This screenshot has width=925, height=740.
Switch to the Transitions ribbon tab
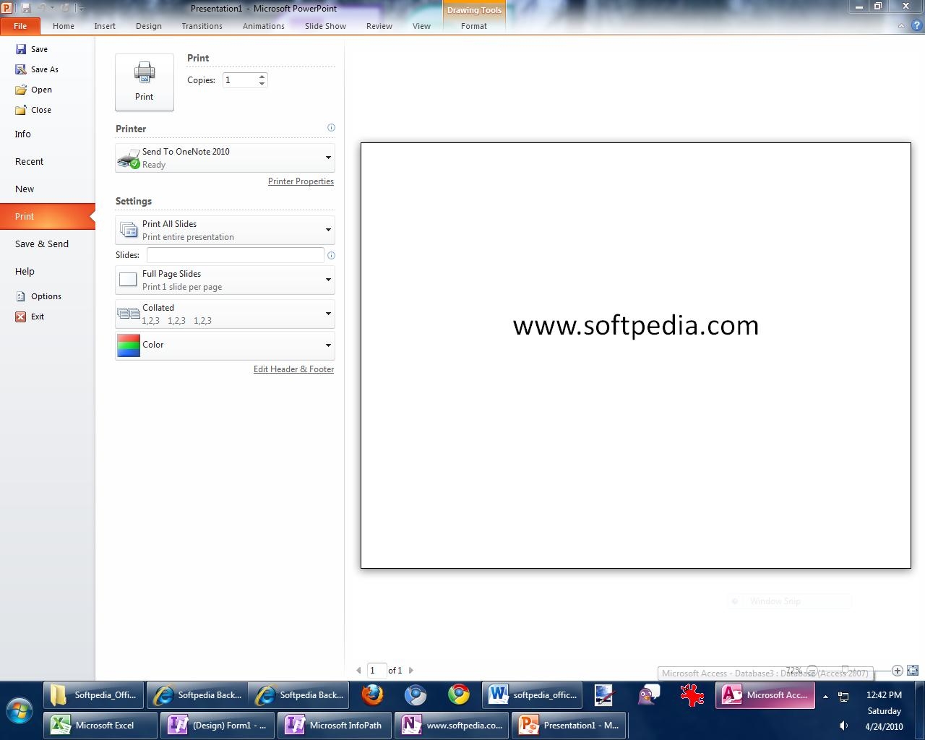point(202,26)
